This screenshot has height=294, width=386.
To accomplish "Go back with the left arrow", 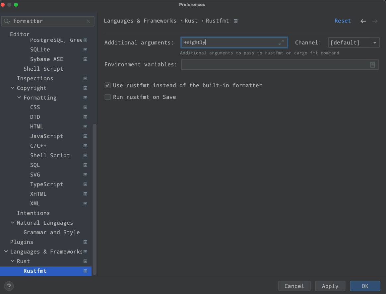I will (x=363, y=21).
